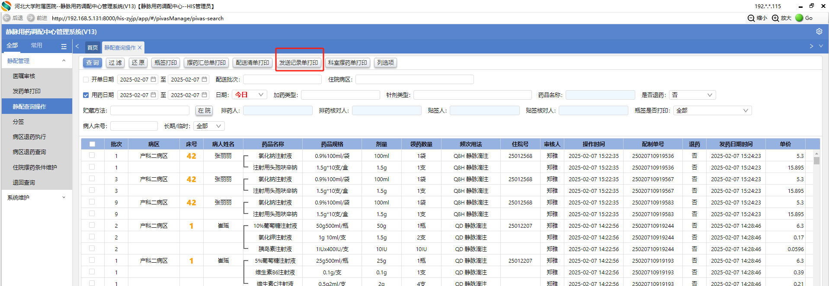
Task: Open calendar for 用药日期 start date
Action: pyautogui.click(x=153, y=95)
